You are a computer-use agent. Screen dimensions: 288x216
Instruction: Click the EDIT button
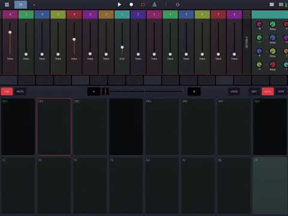254,92
